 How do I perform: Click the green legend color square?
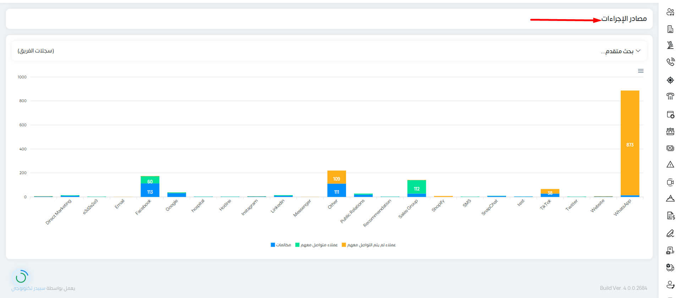tap(297, 245)
